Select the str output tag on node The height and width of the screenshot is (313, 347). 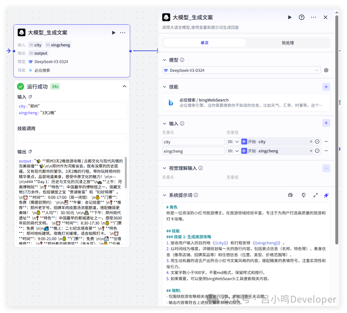tap(38, 53)
